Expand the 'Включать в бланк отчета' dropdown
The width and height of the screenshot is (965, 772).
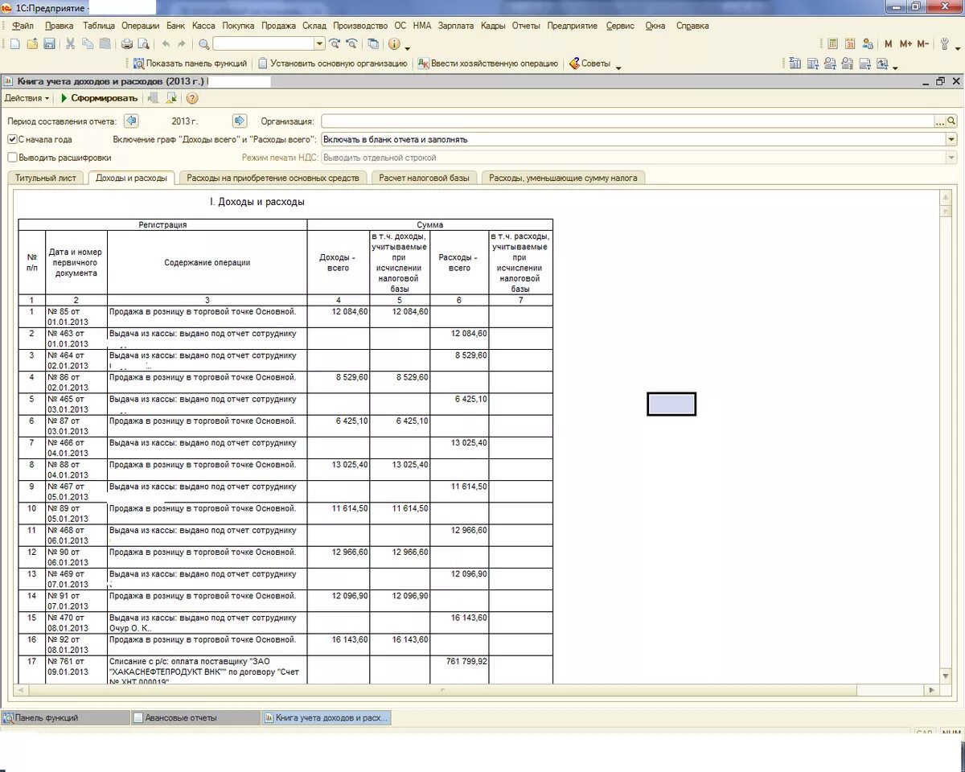pos(952,139)
